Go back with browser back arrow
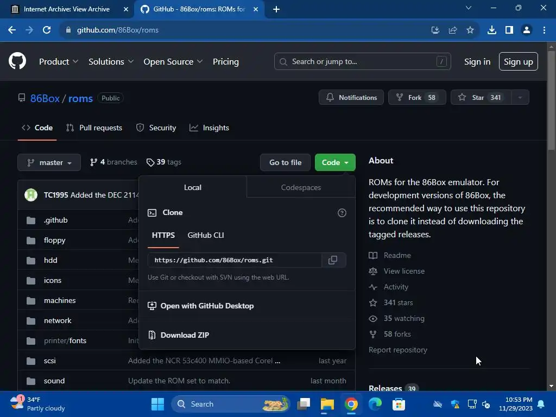Viewport: 556px width, 417px height. [12, 30]
